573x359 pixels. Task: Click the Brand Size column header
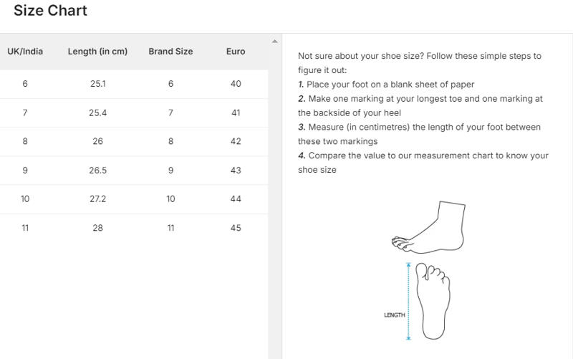170,52
